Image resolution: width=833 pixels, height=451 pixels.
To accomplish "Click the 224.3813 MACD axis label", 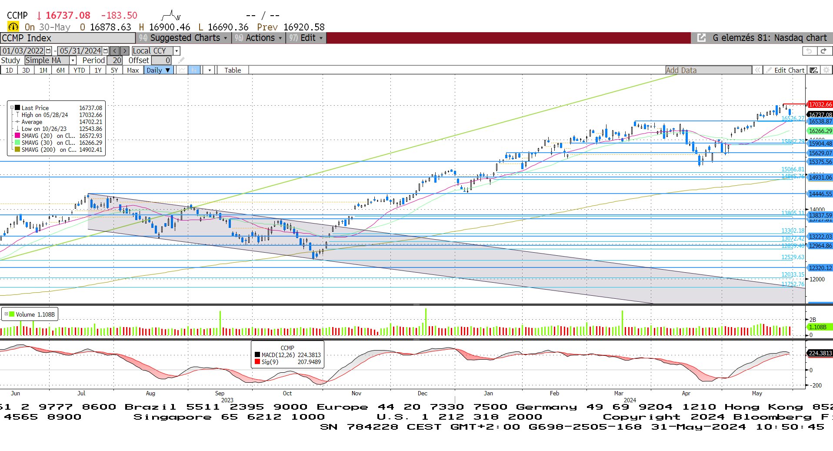I will [820, 353].
